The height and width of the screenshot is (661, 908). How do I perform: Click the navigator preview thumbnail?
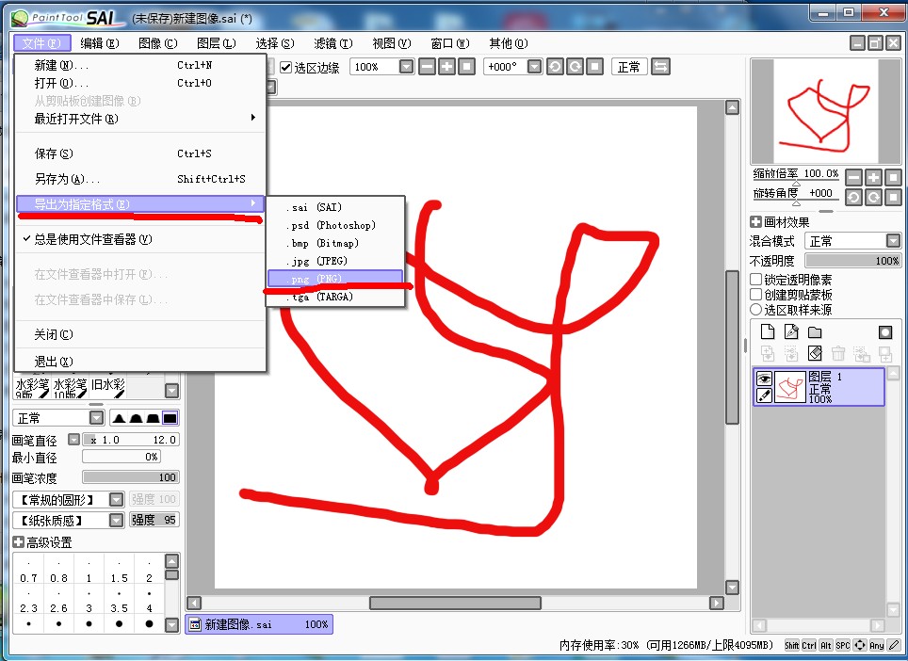click(x=826, y=112)
